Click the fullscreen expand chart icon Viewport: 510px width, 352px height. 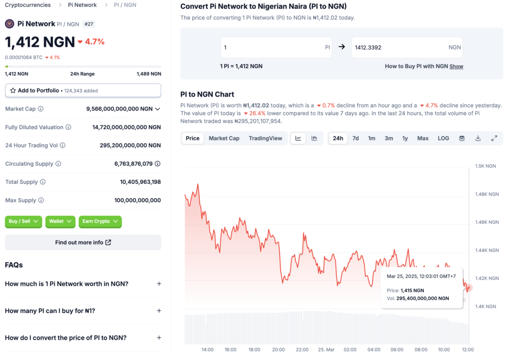point(494,138)
